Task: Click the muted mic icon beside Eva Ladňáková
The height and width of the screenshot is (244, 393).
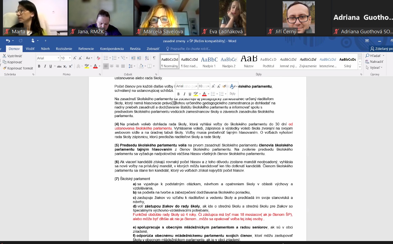Action: tap(205, 31)
